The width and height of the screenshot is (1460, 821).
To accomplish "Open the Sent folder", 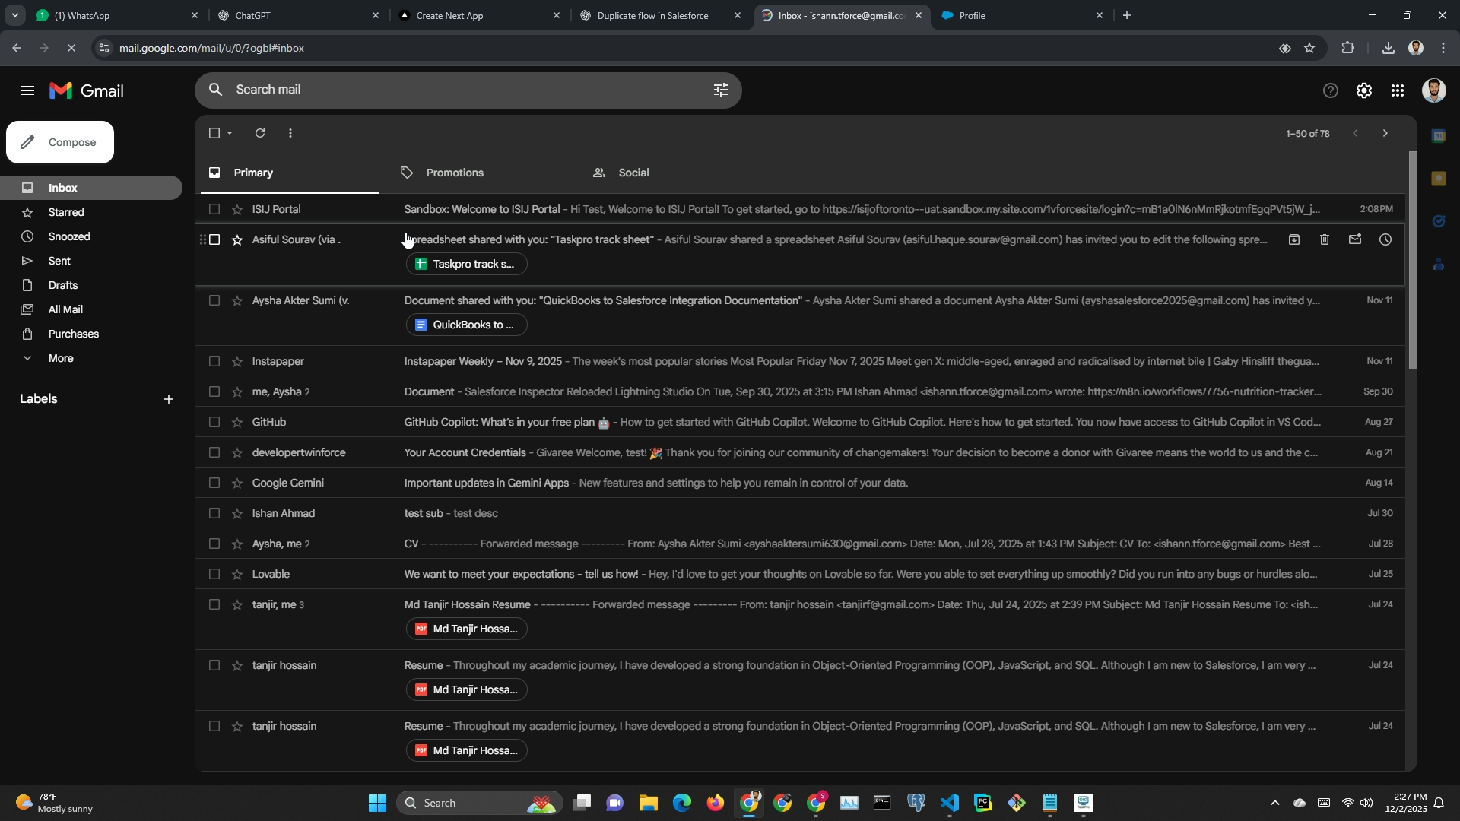I will 59,262.
